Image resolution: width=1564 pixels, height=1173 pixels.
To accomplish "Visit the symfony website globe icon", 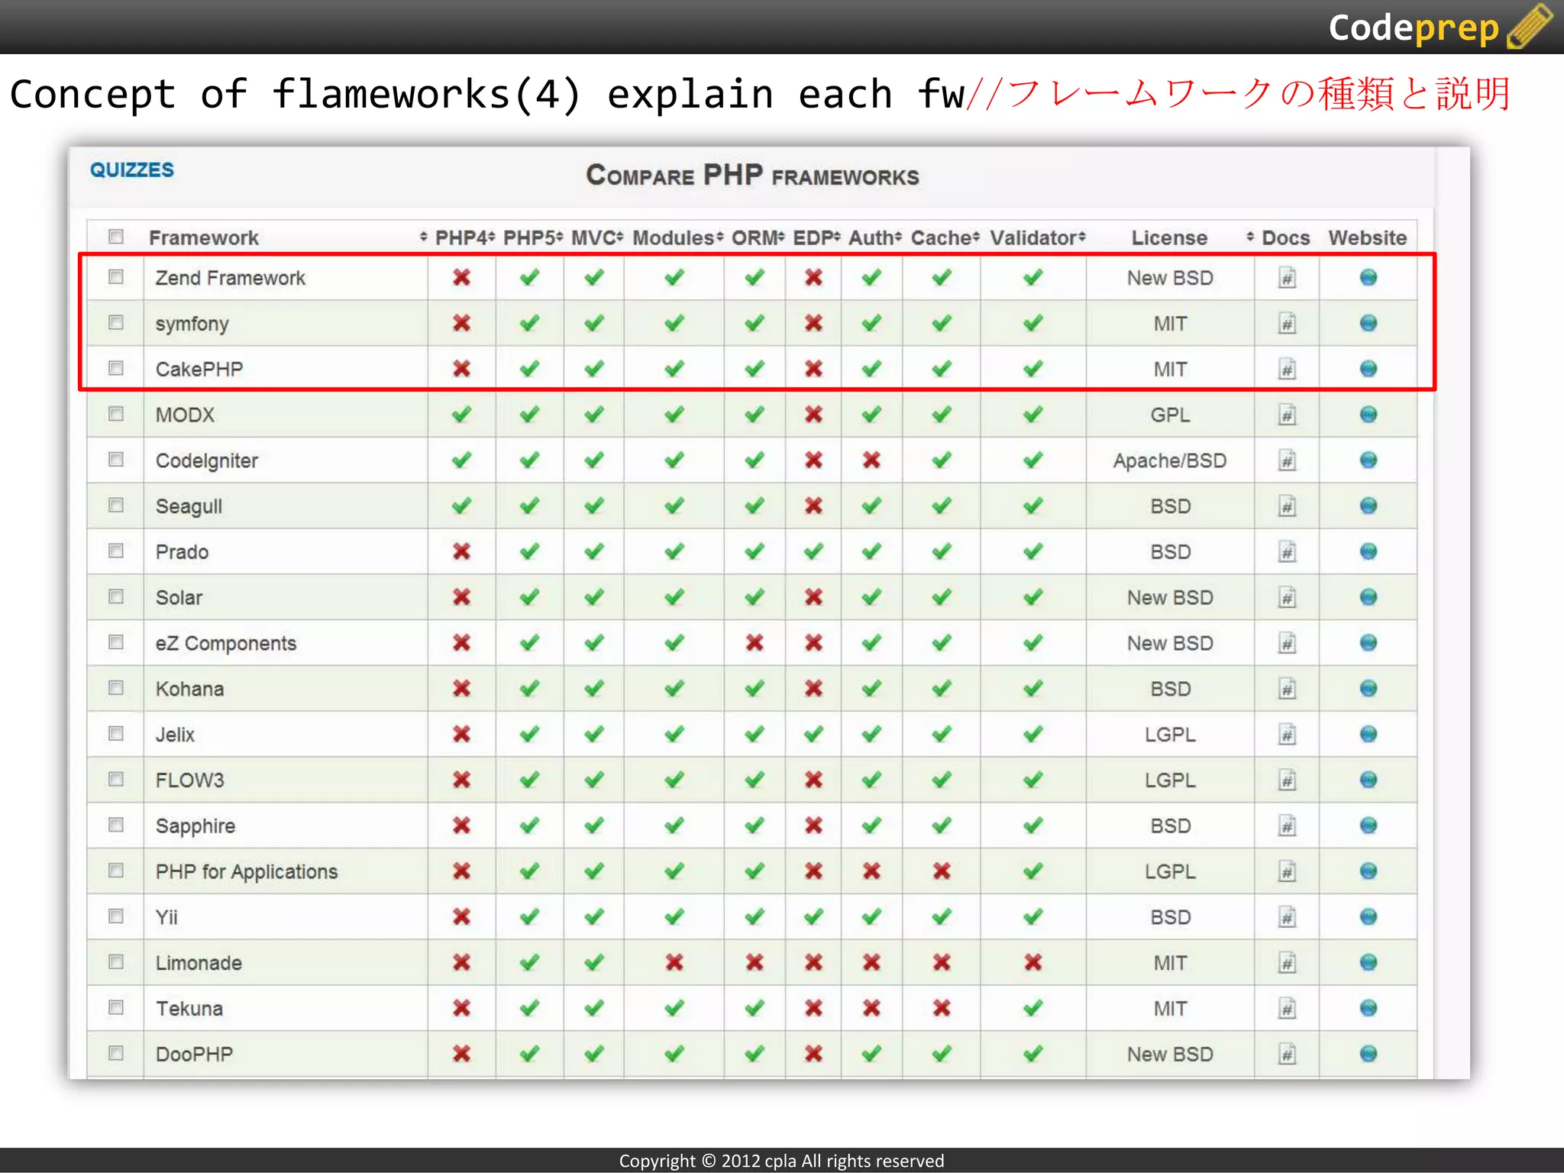I will click(x=1368, y=323).
